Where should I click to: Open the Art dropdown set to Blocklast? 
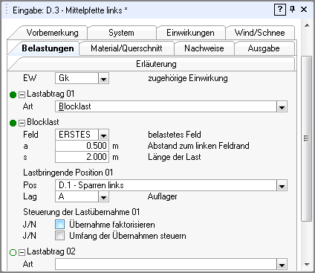point(282,106)
